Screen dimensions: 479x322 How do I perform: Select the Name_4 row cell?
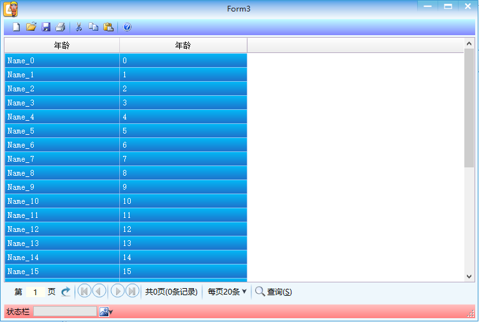[x=62, y=117]
